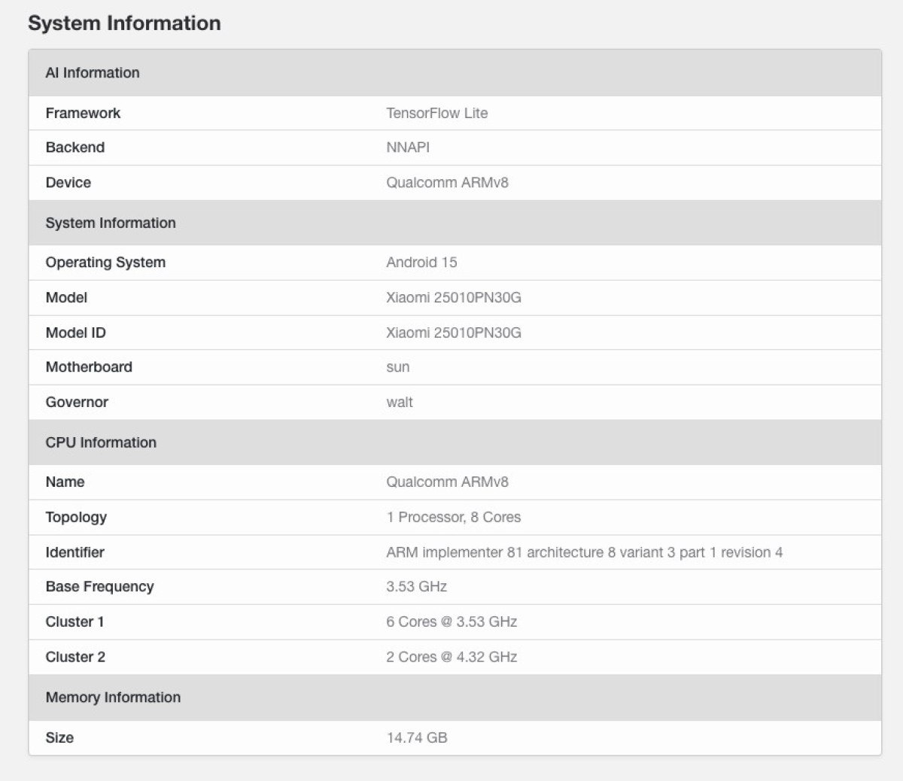Select the System Information page title

coord(125,23)
